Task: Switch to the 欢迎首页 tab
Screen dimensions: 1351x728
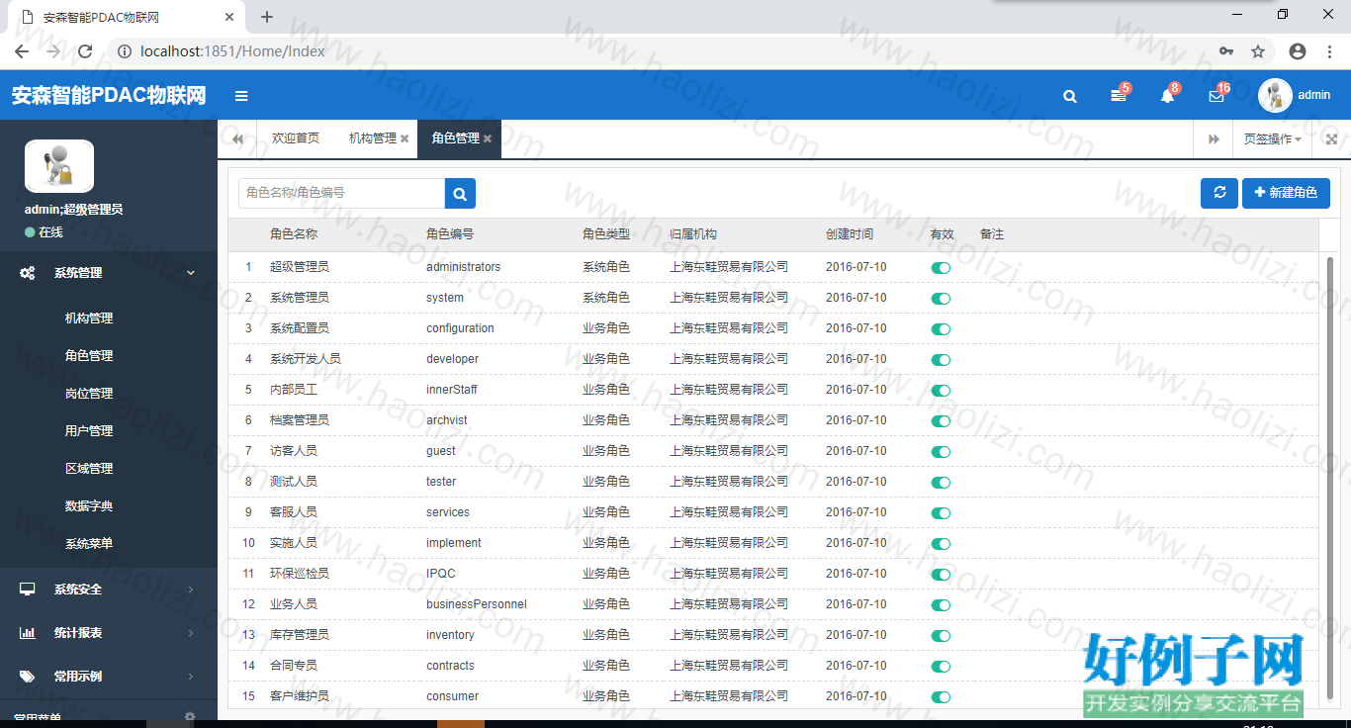Action: pos(296,138)
